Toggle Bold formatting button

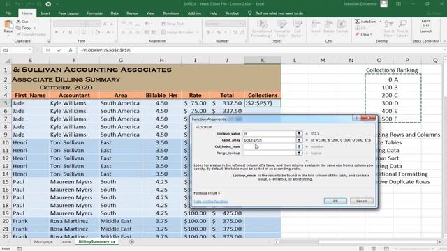(57, 32)
